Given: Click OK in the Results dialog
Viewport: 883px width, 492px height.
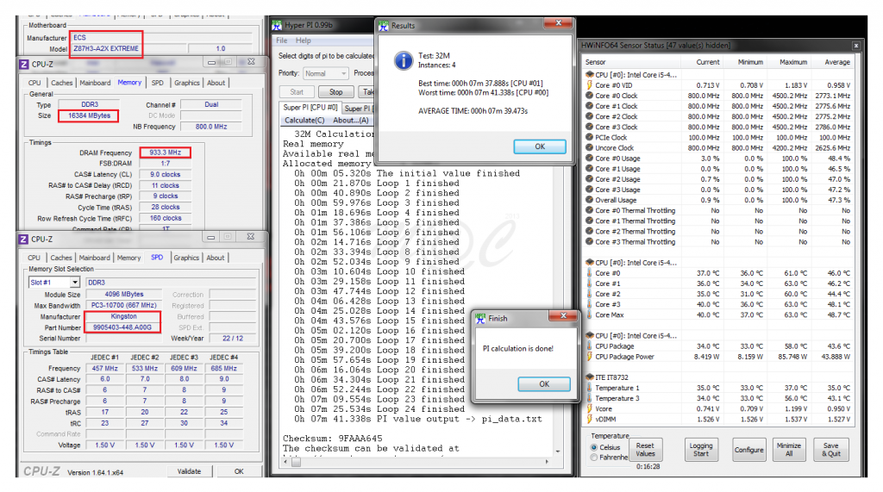Looking at the screenshot, I should click(x=540, y=146).
